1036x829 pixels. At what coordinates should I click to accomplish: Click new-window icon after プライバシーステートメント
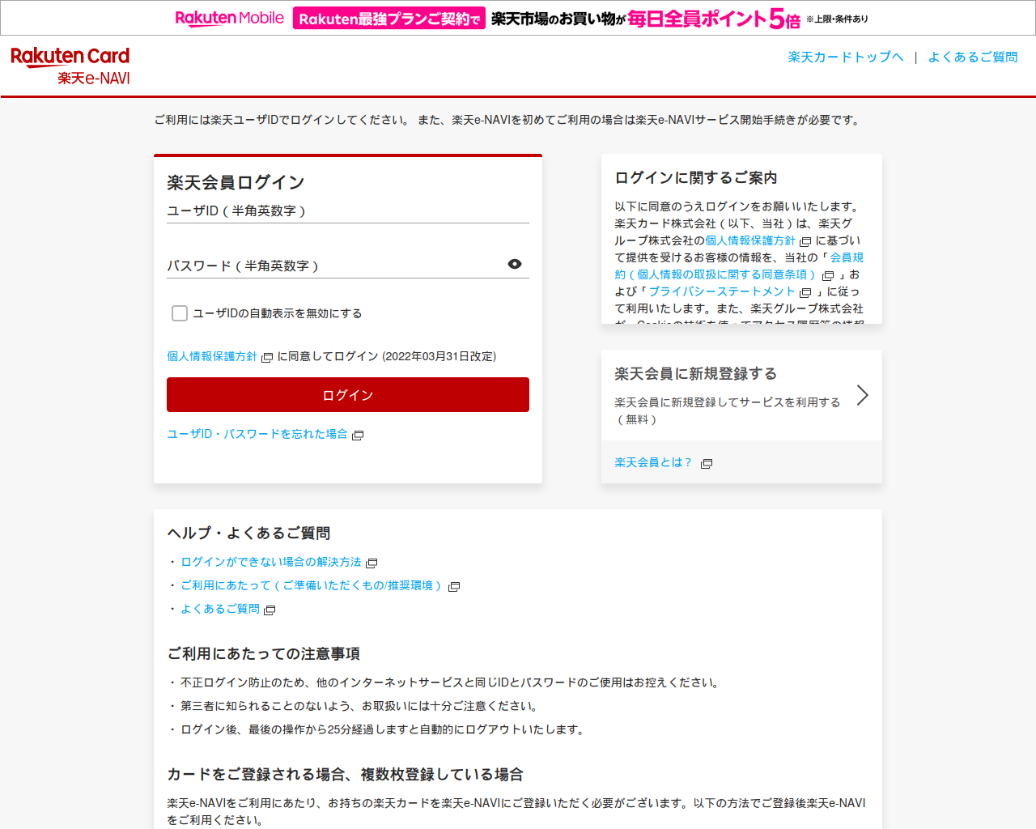pyautogui.click(x=805, y=292)
